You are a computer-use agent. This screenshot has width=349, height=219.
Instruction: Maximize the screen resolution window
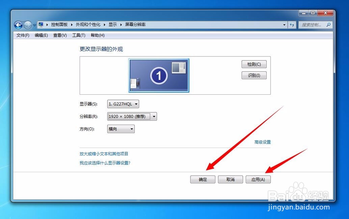click(x=313, y=13)
